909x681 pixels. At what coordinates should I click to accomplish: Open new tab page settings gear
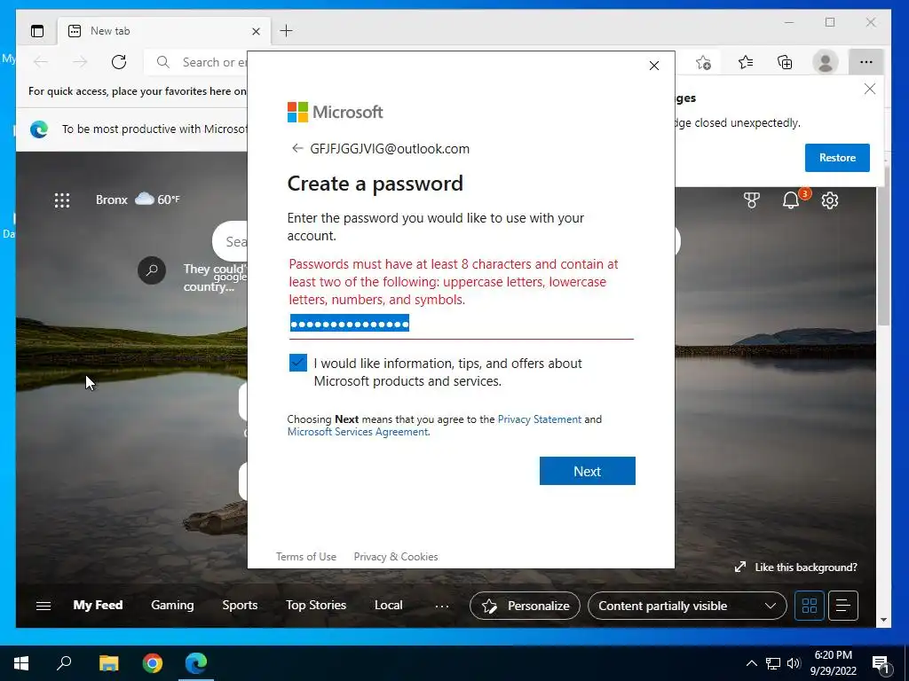tap(830, 200)
